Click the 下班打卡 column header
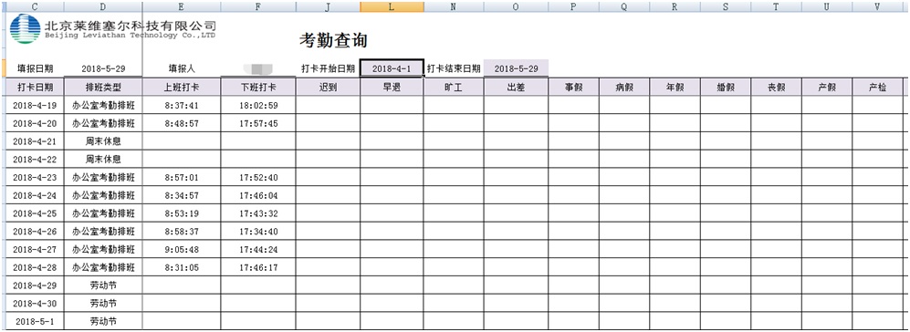This screenshot has height=332, width=910. pyautogui.click(x=258, y=87)
